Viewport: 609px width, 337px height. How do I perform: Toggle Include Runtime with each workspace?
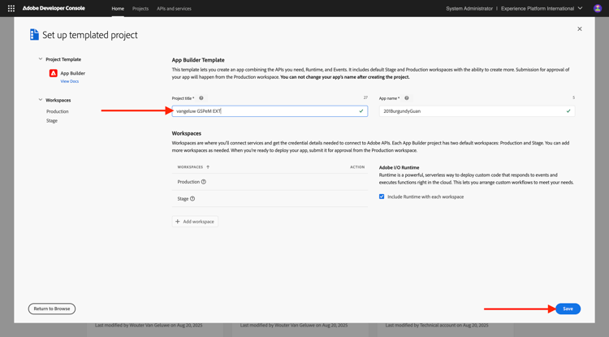click(x=382, y=197)
